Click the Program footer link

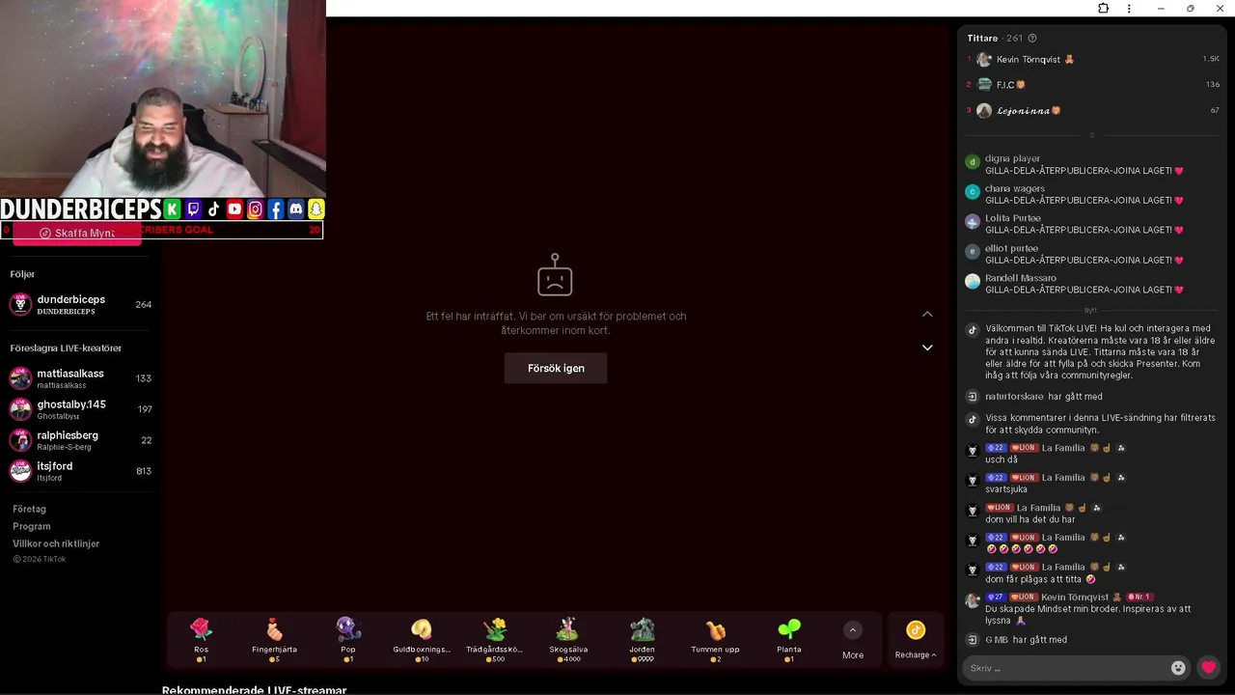pyautogui.click(x=32, y=526)
